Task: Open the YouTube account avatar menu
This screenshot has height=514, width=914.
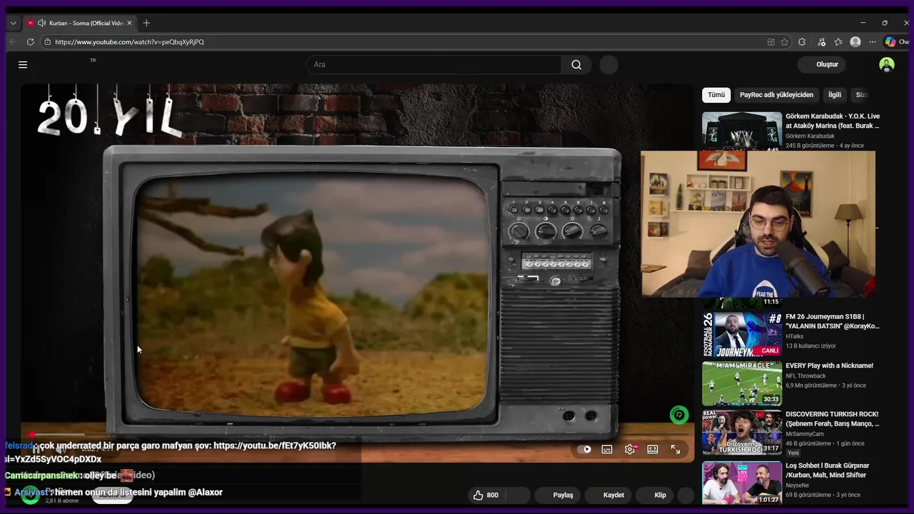Action: click(x=887, y=64)
